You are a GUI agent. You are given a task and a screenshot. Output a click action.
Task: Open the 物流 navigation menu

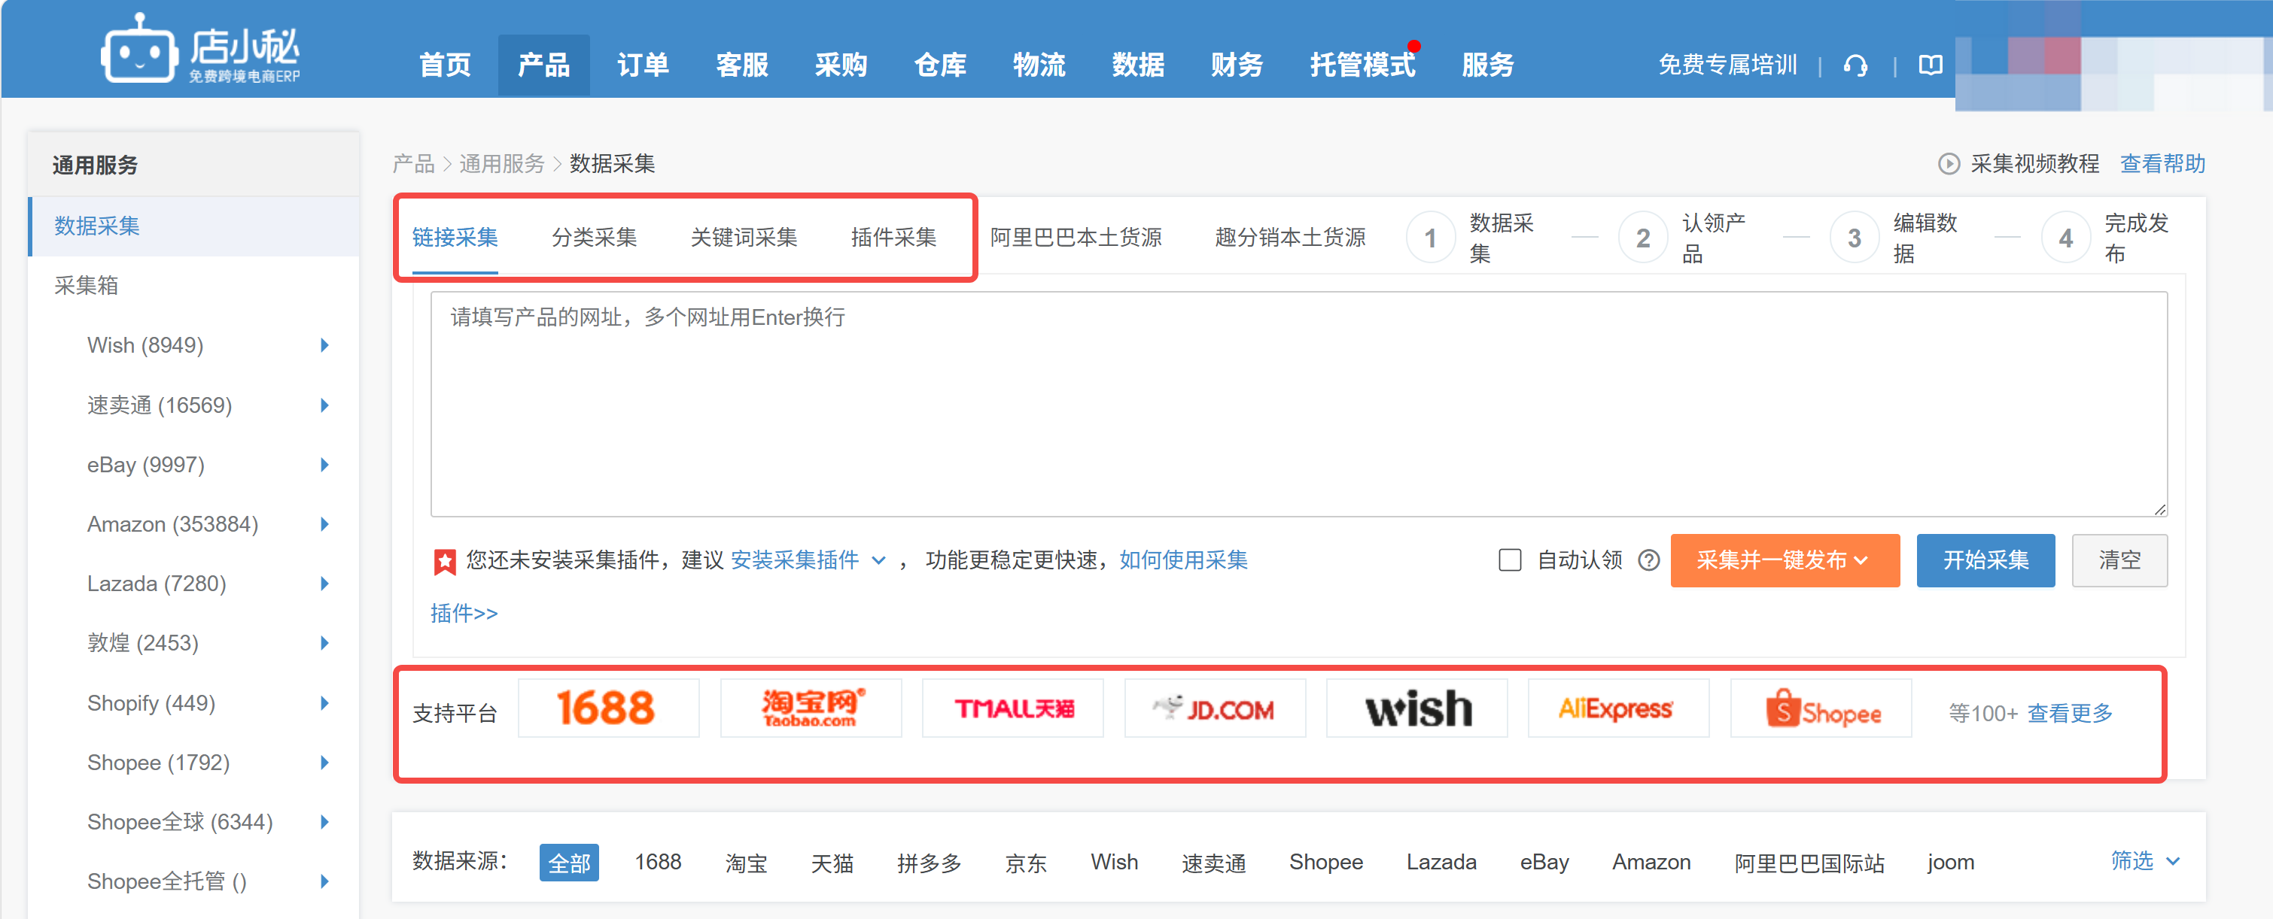(1039, 65)
